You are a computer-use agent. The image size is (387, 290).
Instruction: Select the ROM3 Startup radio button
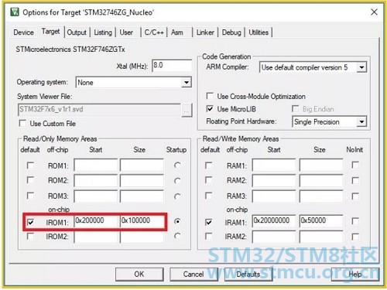(177, 196)
